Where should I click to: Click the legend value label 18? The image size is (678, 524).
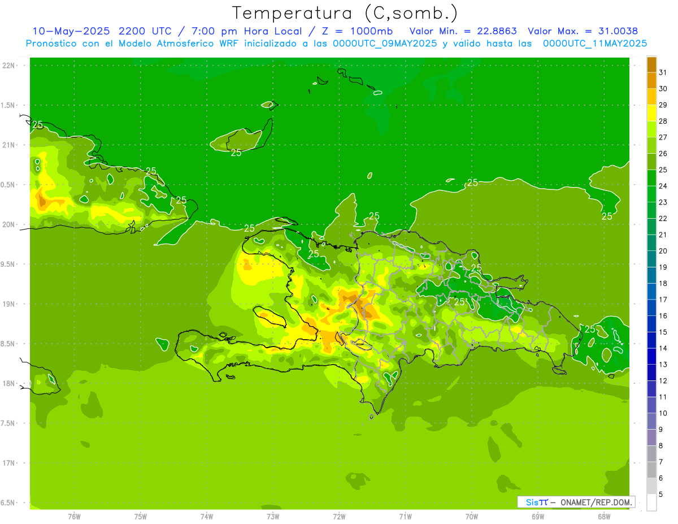point(663,283)
